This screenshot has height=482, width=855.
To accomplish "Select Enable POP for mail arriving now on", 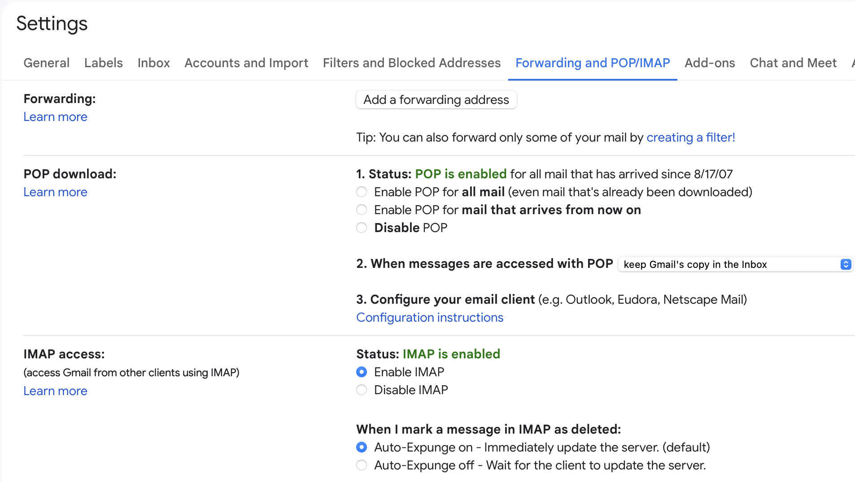I will point(362,210).
